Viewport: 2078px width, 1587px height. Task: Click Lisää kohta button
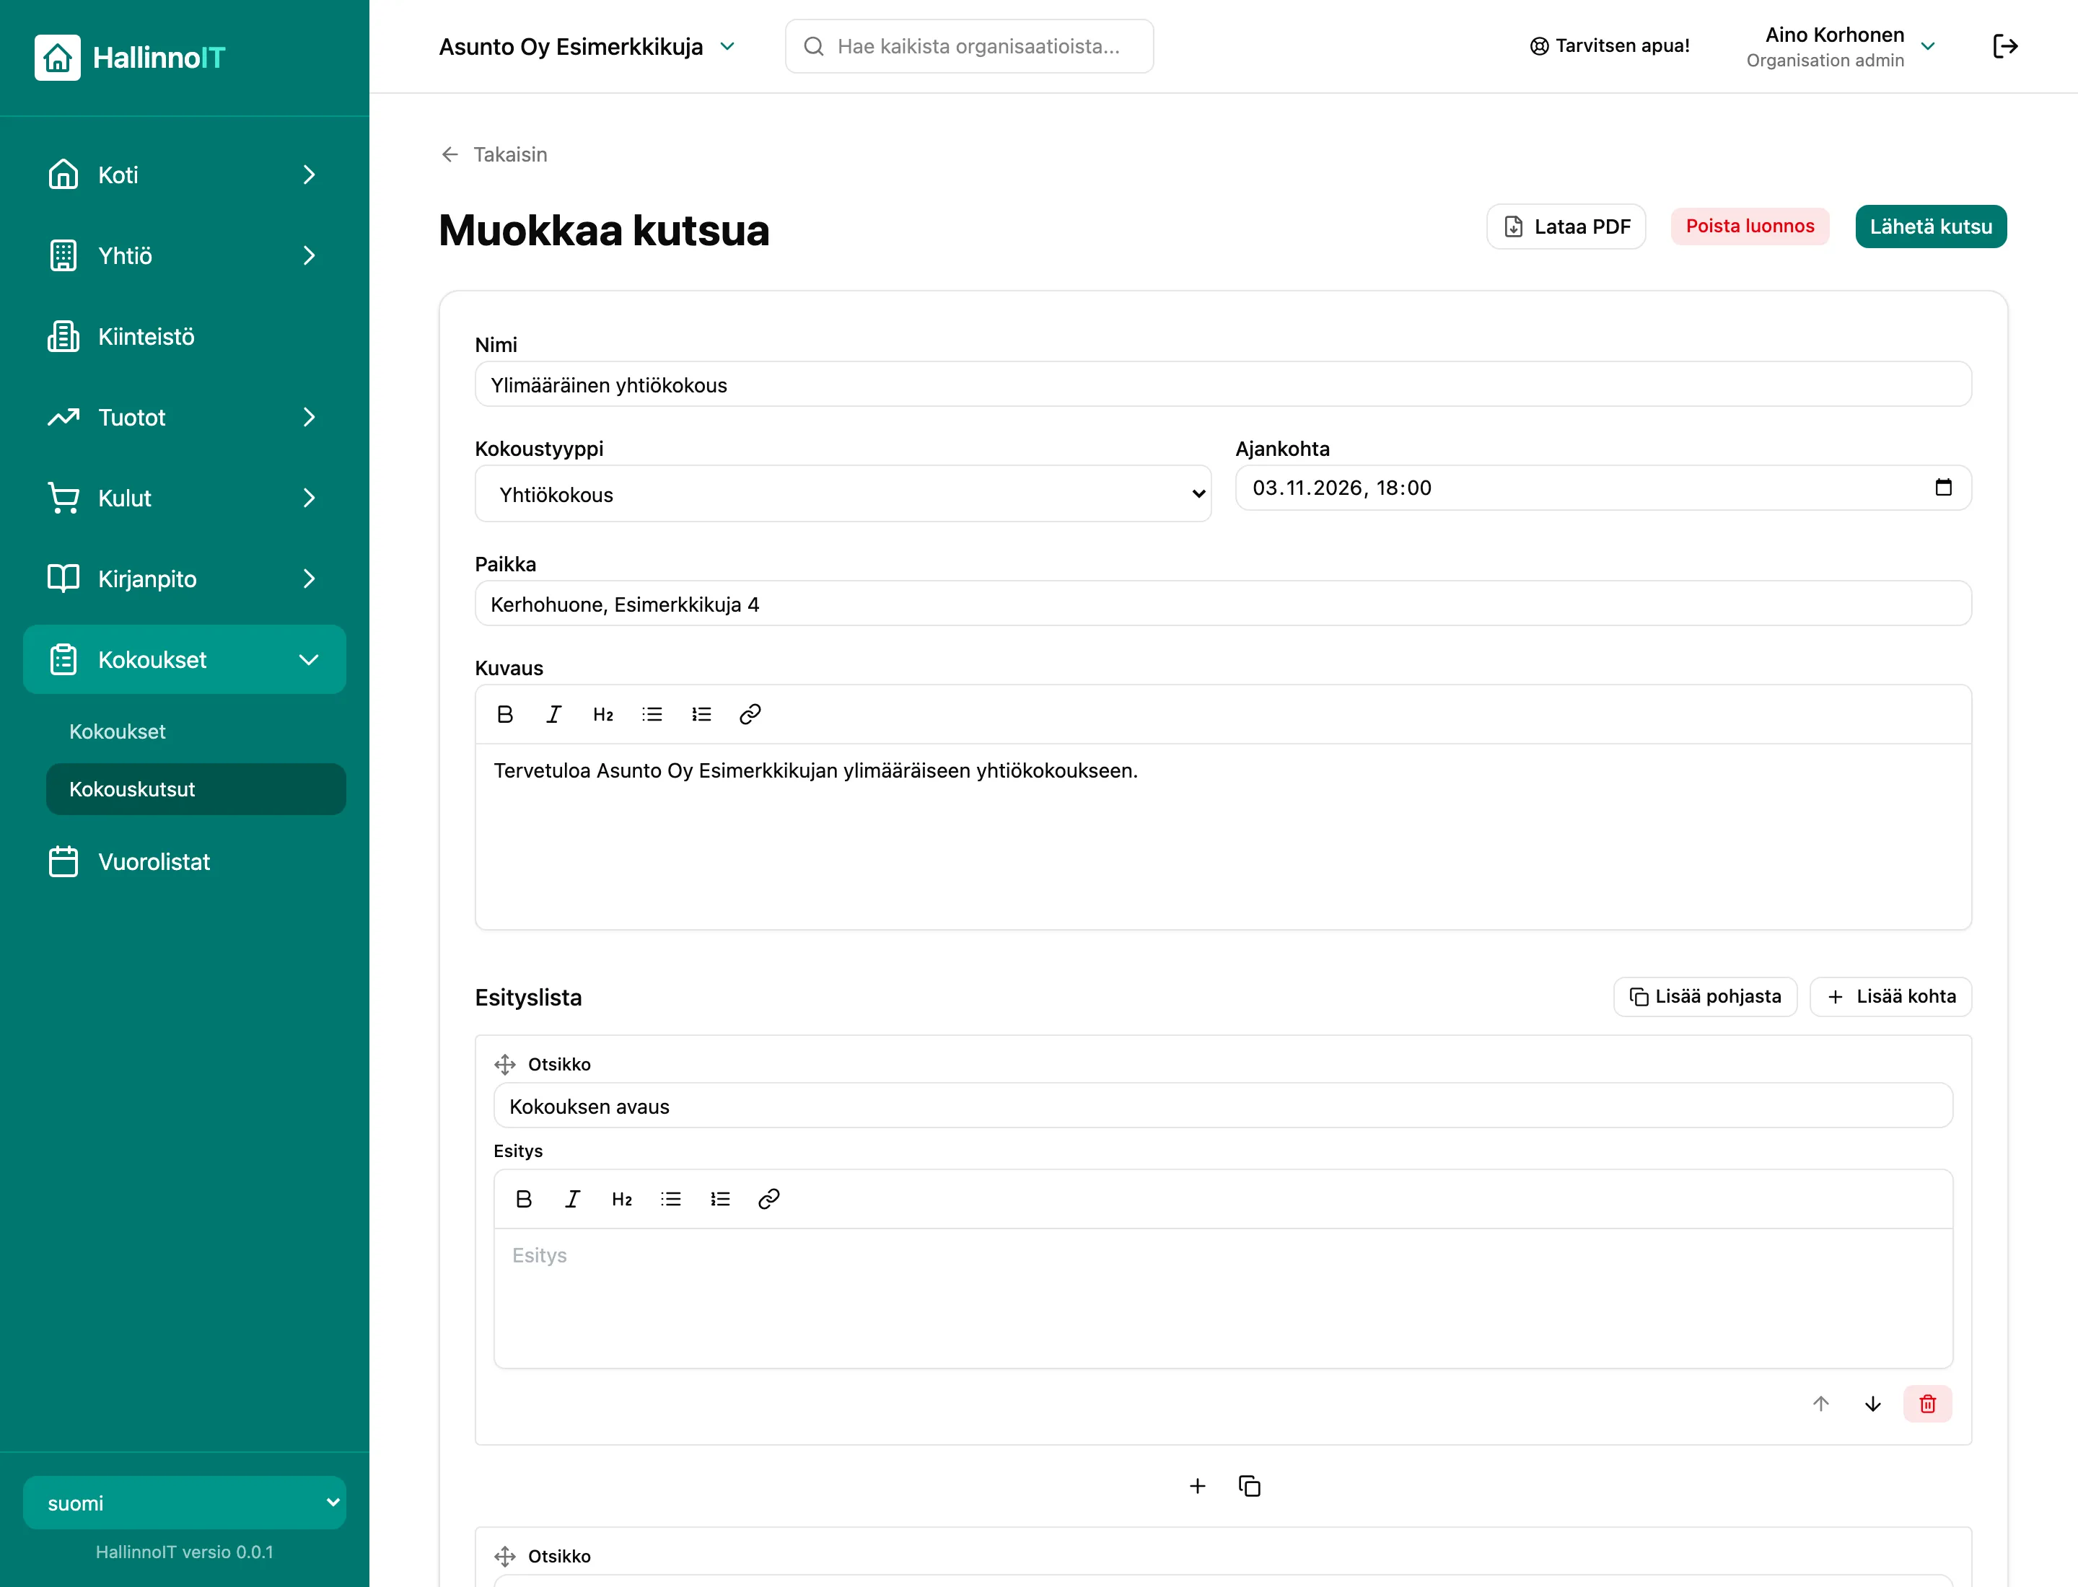(1890, 997)
